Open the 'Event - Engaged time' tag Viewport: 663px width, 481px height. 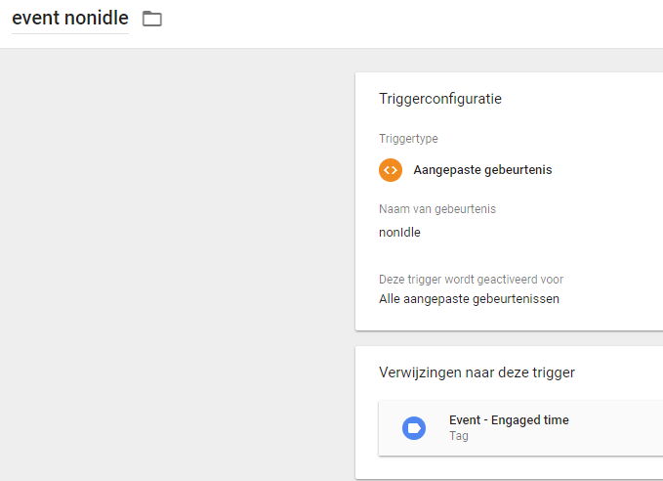(509, 420)
